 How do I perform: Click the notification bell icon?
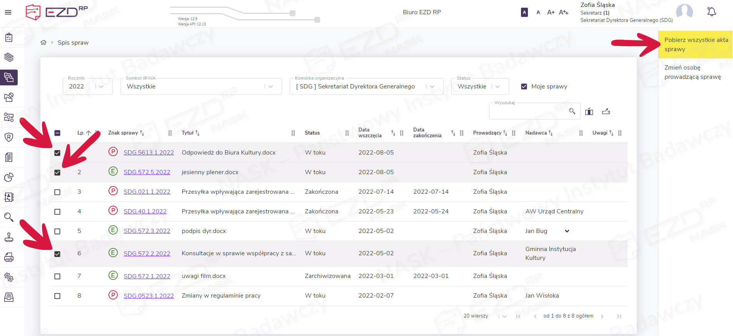711,12
